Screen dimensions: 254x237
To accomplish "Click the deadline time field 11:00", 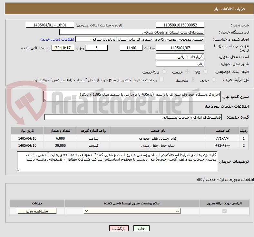I will click(x=131, y=48).
